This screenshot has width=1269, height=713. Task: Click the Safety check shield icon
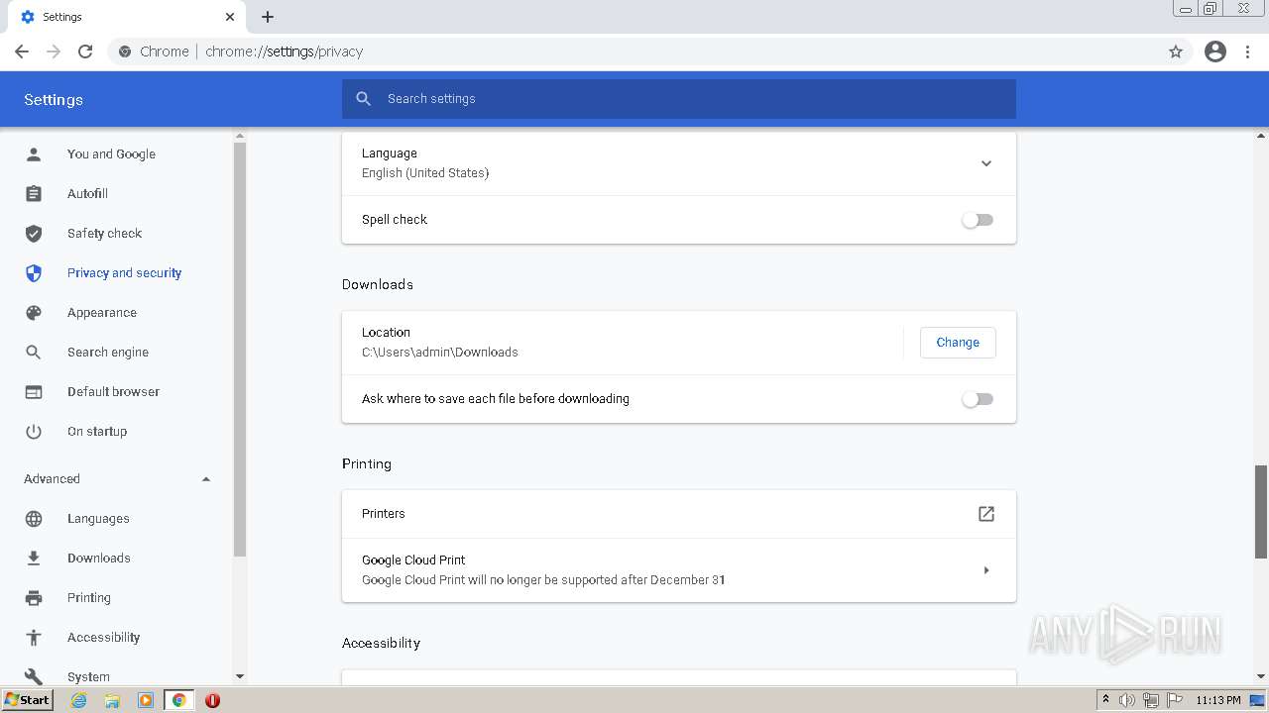click(34, 234)
